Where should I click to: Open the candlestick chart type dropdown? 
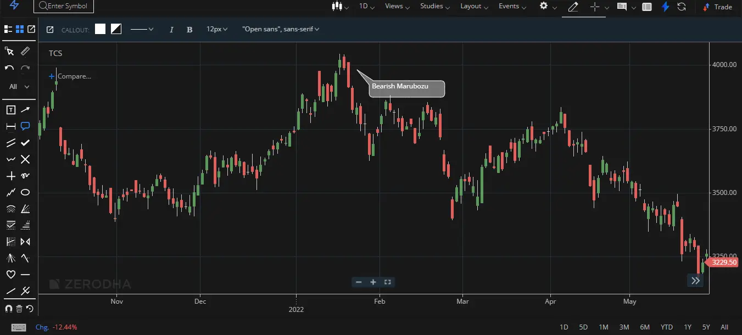coord(341,7)
